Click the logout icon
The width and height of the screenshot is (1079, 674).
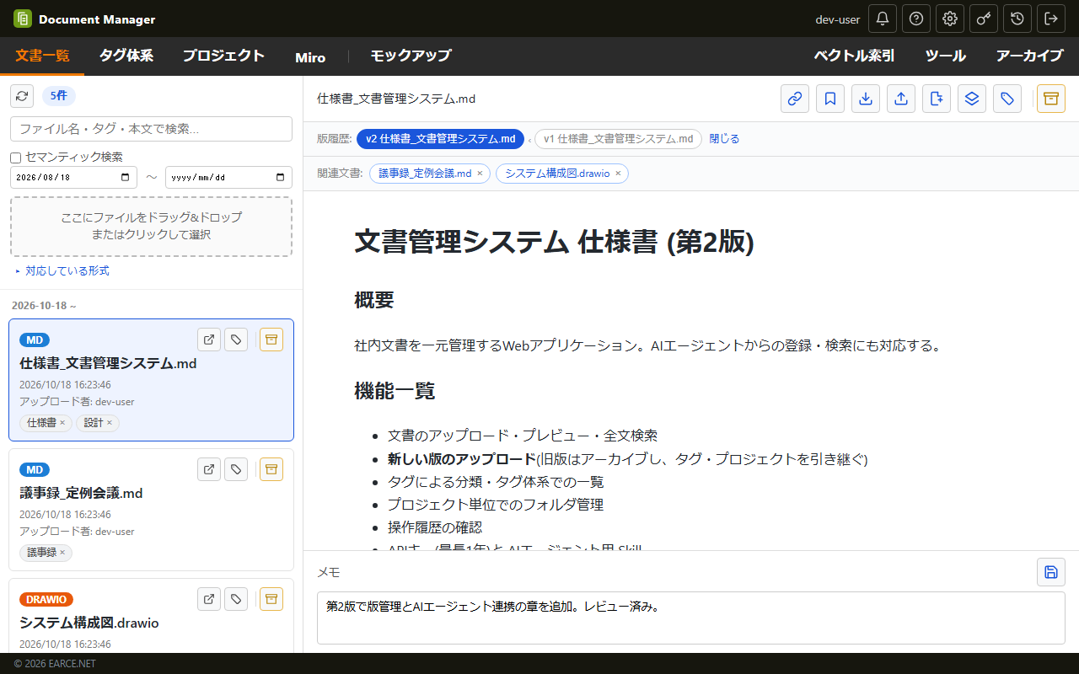point(1051,19)
